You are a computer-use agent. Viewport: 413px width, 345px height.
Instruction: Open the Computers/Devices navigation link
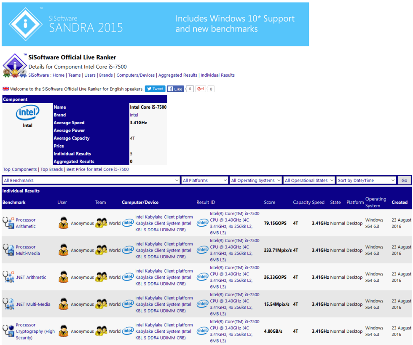point(136,75)
